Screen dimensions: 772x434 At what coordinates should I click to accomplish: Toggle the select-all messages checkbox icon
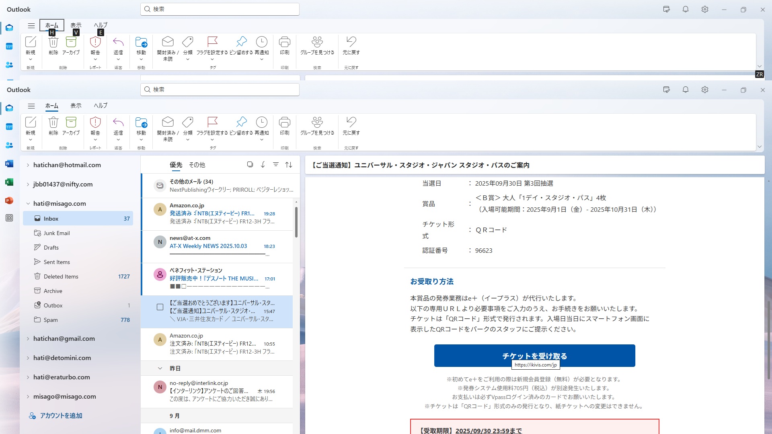[250, 164]
